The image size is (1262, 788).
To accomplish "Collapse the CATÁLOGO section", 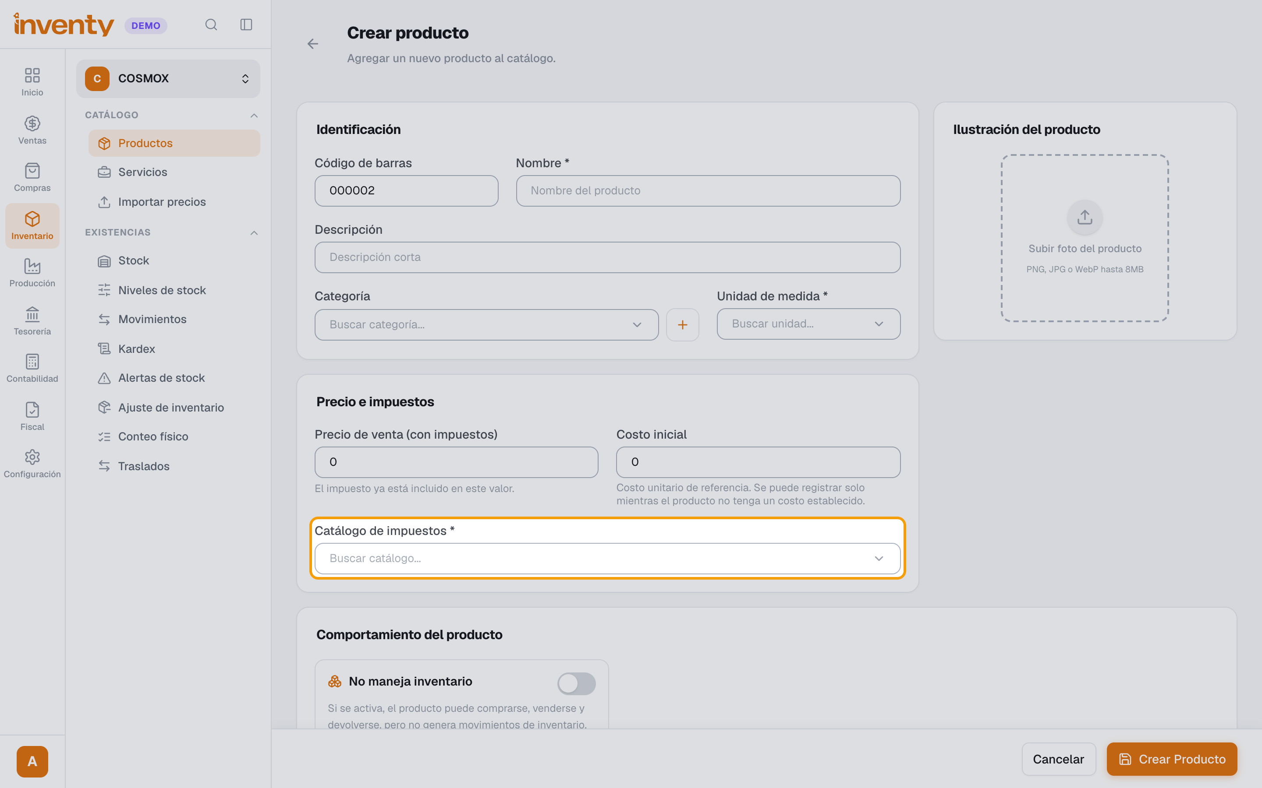I will click(x=254, y=115).
